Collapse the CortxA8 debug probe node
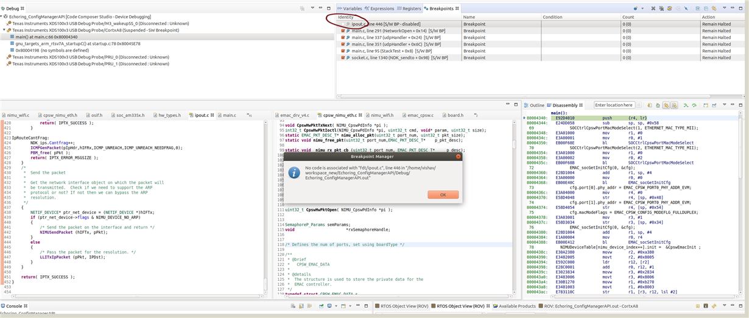Viewport: 749px width, 318px height. pos(4,30)
